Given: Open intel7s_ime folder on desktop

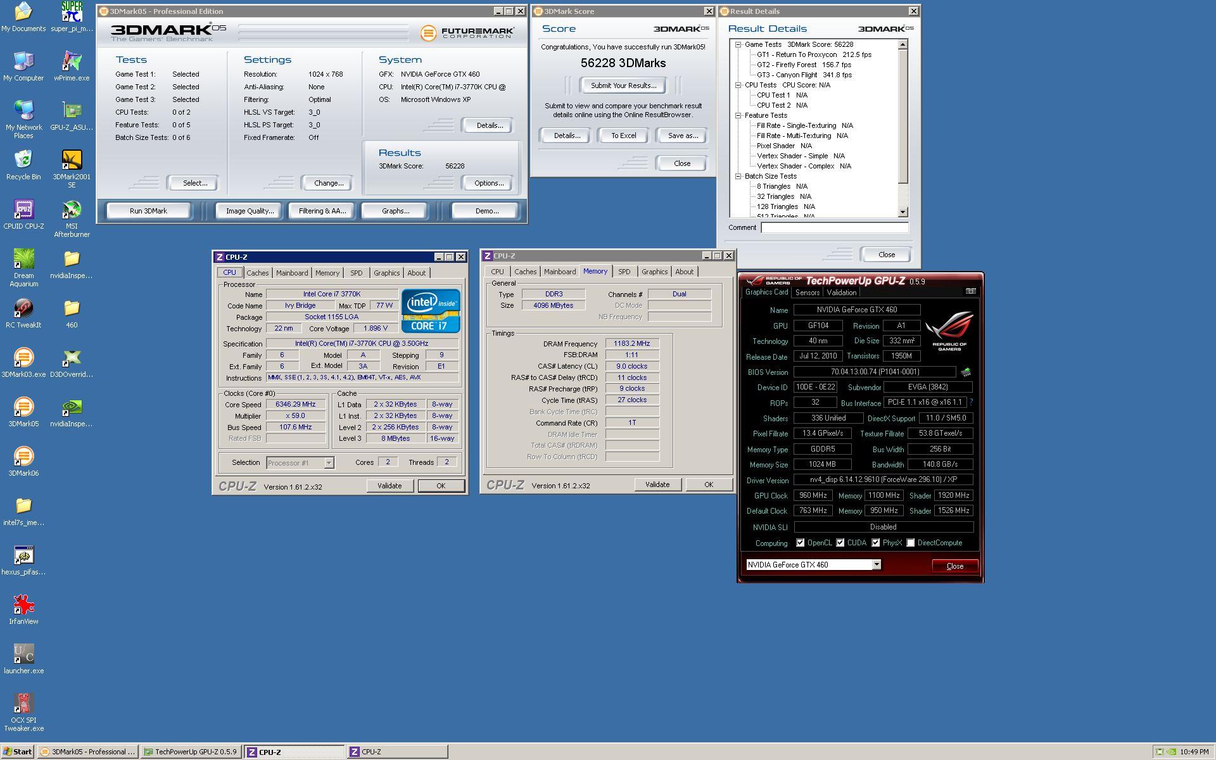Looking at the screenshot, I should tap(23, 511).
